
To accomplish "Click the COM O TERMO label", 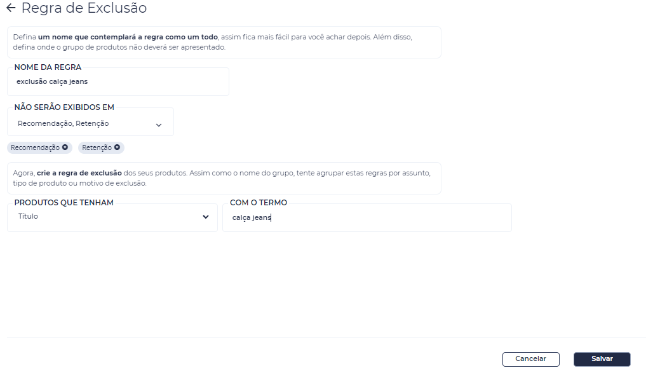I will pos(259,202).
